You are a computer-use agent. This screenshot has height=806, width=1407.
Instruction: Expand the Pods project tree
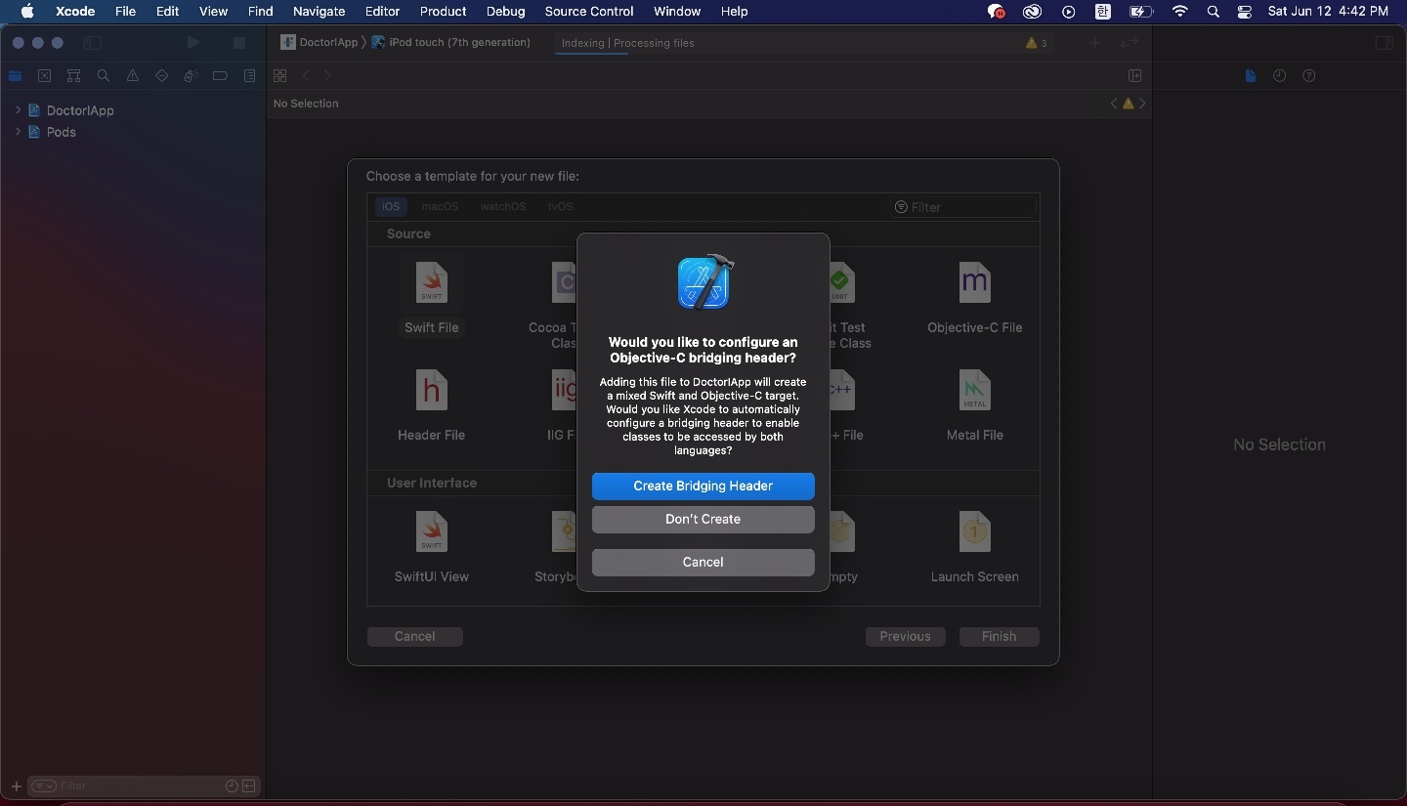coord(18,132)
